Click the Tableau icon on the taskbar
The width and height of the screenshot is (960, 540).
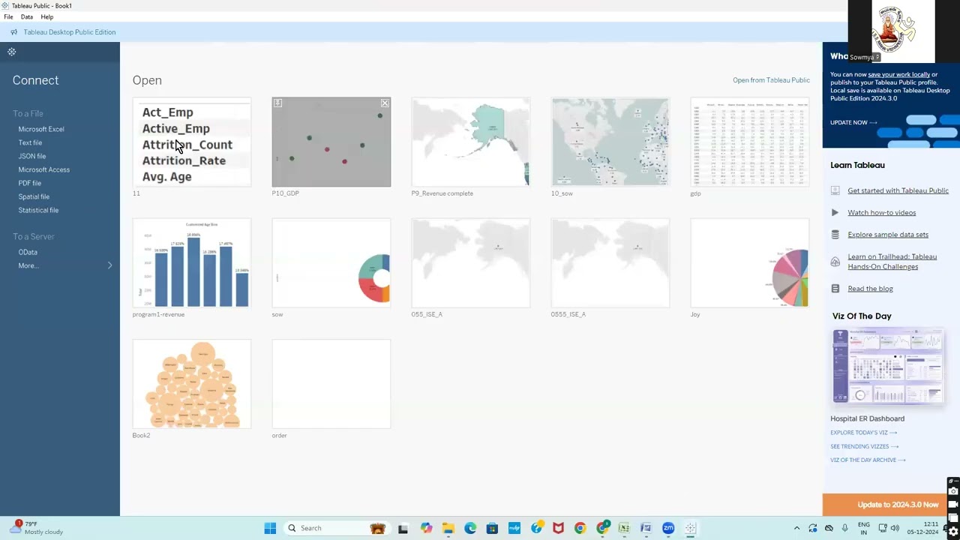pos(690,528)
